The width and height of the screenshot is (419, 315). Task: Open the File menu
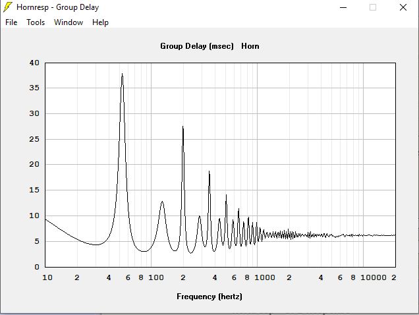11,22
